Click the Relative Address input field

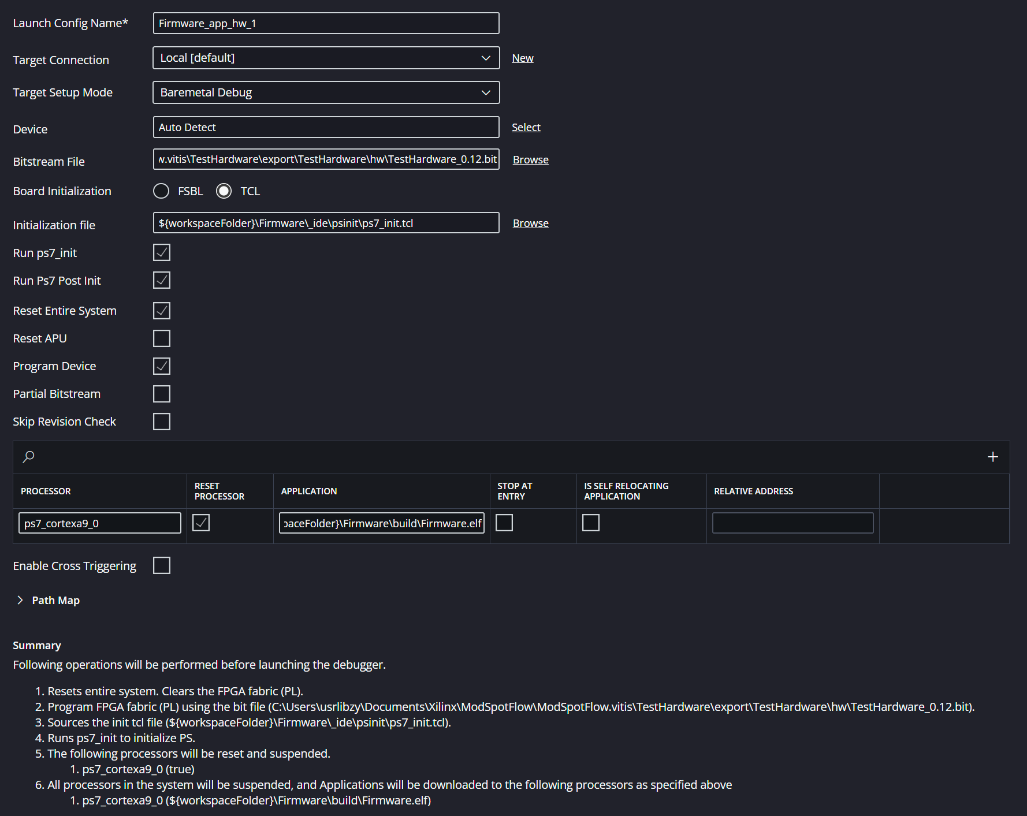click(x=792, y=523)
